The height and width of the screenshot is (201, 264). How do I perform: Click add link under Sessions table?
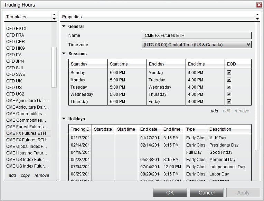click(x=214, y=111)
